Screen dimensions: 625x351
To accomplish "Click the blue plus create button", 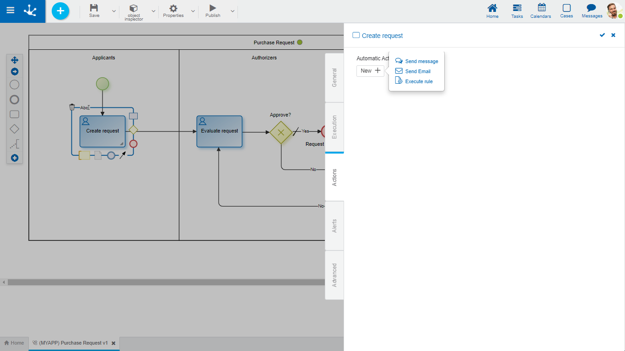I will click(x=60, y=11).
